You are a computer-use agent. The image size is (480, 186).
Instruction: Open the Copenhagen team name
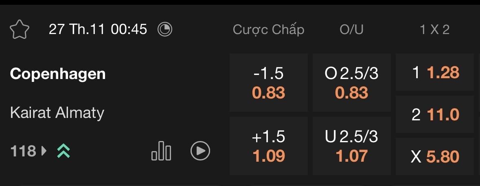tap(58, 74)
